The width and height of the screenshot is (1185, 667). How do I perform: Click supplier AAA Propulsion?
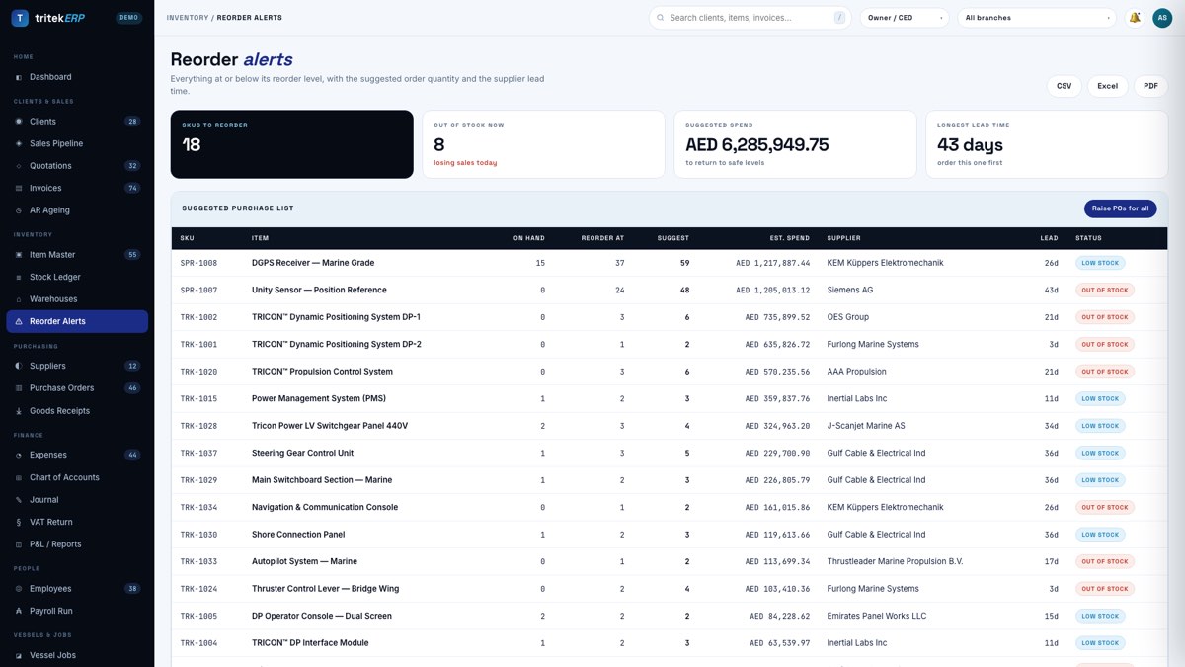pyautogui.click(x=857, y=372)
